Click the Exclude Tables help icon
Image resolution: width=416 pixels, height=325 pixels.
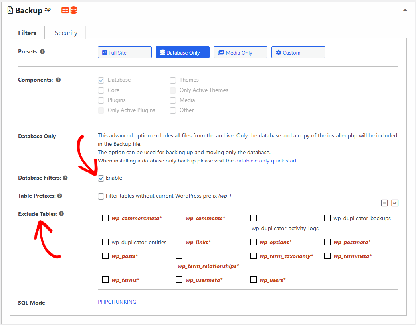point(61,214)
